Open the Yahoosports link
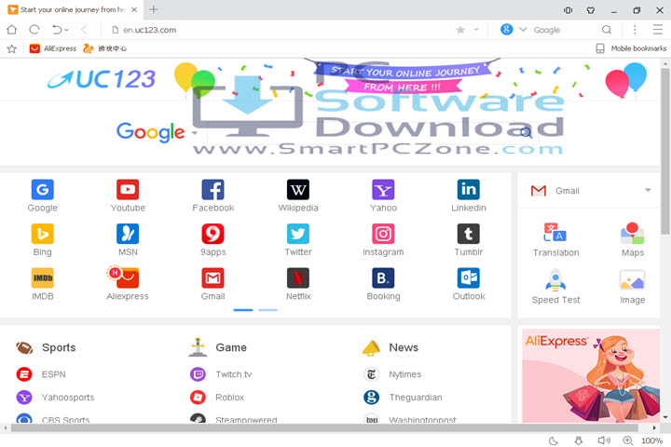The image size is (671, 447). point(55,398)
